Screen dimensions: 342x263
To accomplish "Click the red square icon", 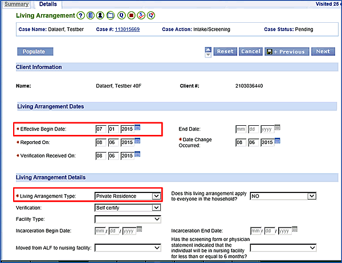I will (131, 15).
